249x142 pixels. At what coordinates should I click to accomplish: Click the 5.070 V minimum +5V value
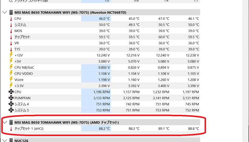[134, 61]
